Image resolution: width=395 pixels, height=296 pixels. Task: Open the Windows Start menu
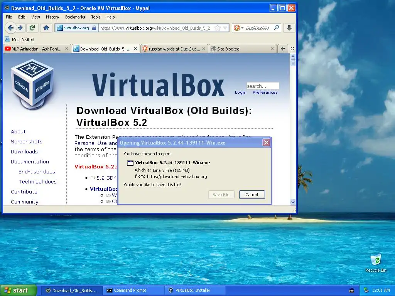tap(19, 290)
